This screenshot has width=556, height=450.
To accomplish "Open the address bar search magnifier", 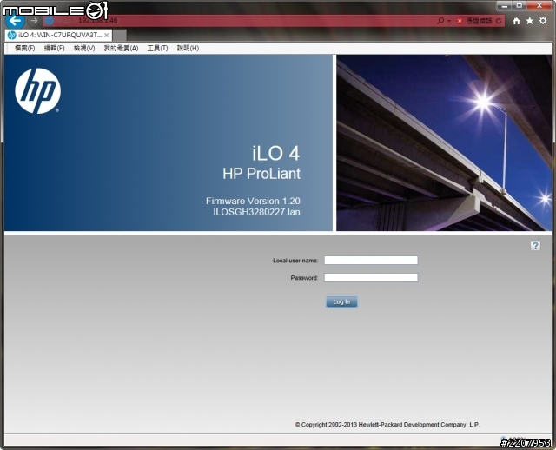I will [x=440, y=21].
